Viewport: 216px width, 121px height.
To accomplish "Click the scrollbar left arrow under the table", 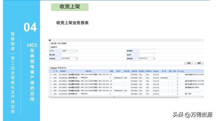I will 49,97.
